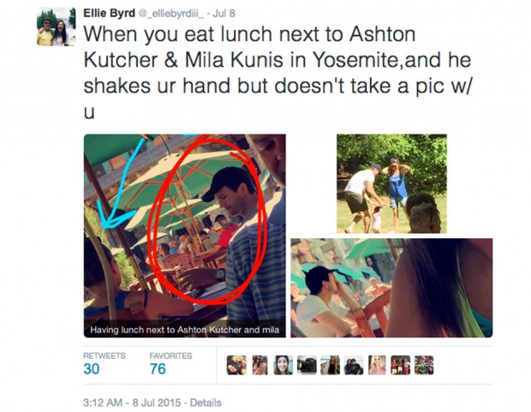Open the Details link
Image resolution: width=531 pixels, height=412 pixels.
206,403
